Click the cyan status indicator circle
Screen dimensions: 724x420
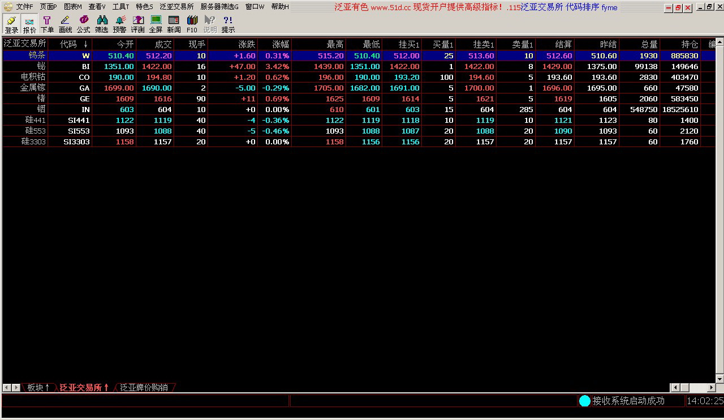pyautogui.click(x=584, y=401)
